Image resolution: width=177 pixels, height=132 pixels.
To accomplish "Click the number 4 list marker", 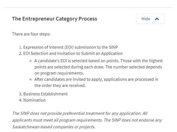I will 20,100.
